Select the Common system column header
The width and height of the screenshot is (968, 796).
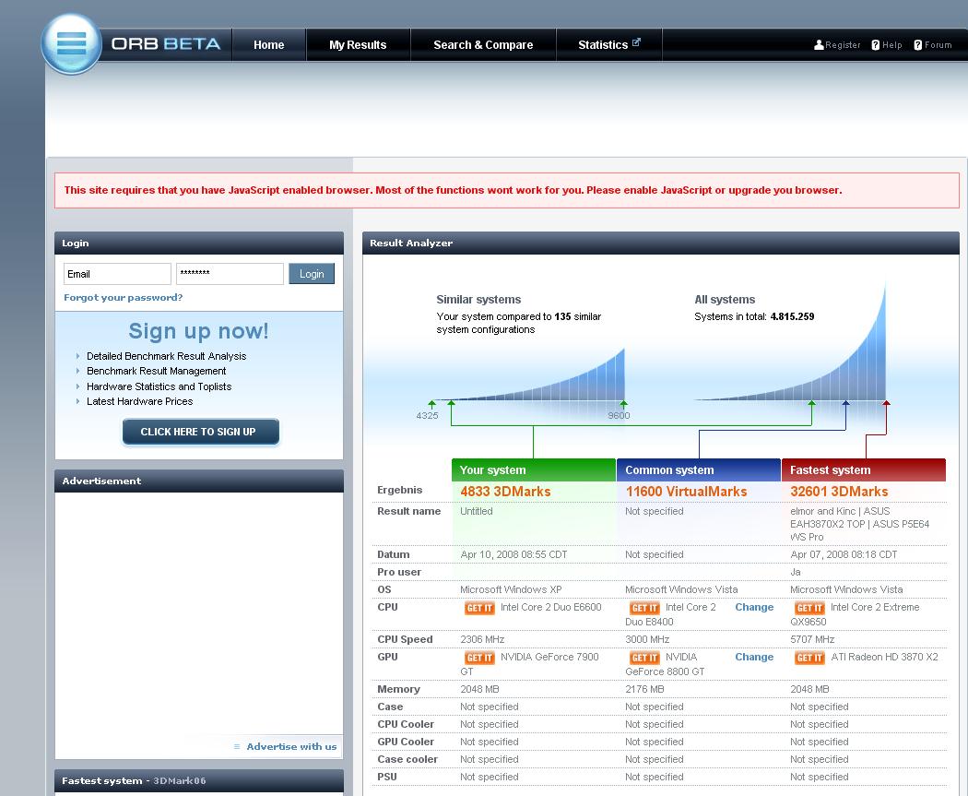coord(699,469)
